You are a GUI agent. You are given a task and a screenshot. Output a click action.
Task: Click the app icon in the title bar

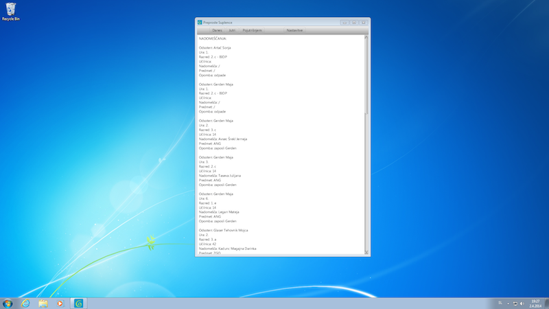pos(200,23)
